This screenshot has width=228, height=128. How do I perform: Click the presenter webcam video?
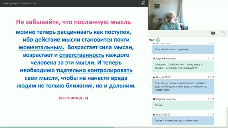click(168, 15)
